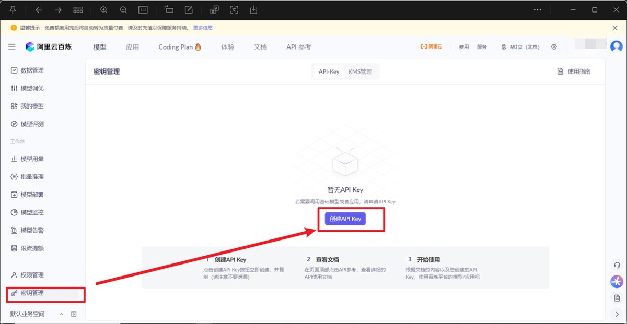
Task: Open the 更多信息 link in banner
Action: 203,28
